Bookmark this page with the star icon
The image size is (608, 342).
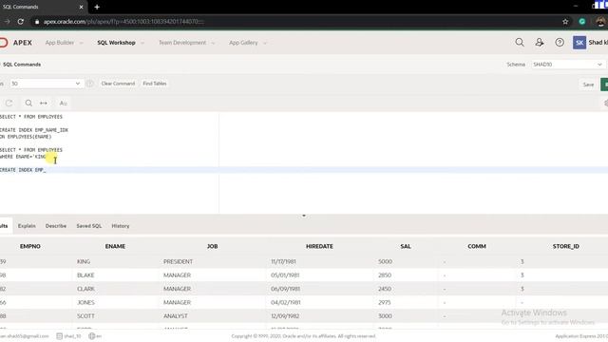pos(565,22)
